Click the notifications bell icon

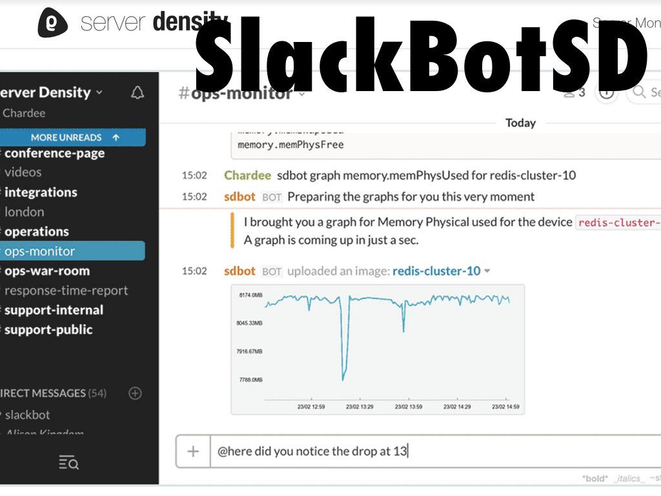[x=137, y=93]
